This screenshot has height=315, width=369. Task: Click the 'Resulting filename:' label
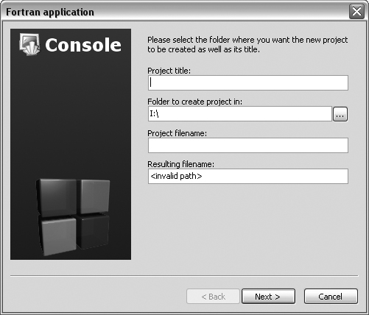pos(180,164)
